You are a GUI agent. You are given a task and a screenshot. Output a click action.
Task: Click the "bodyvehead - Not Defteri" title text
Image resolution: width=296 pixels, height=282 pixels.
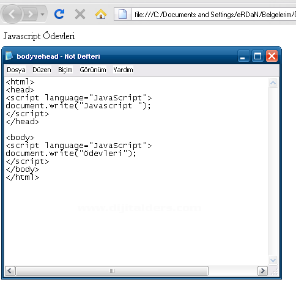pyautogui.click(x=58, y=56)
